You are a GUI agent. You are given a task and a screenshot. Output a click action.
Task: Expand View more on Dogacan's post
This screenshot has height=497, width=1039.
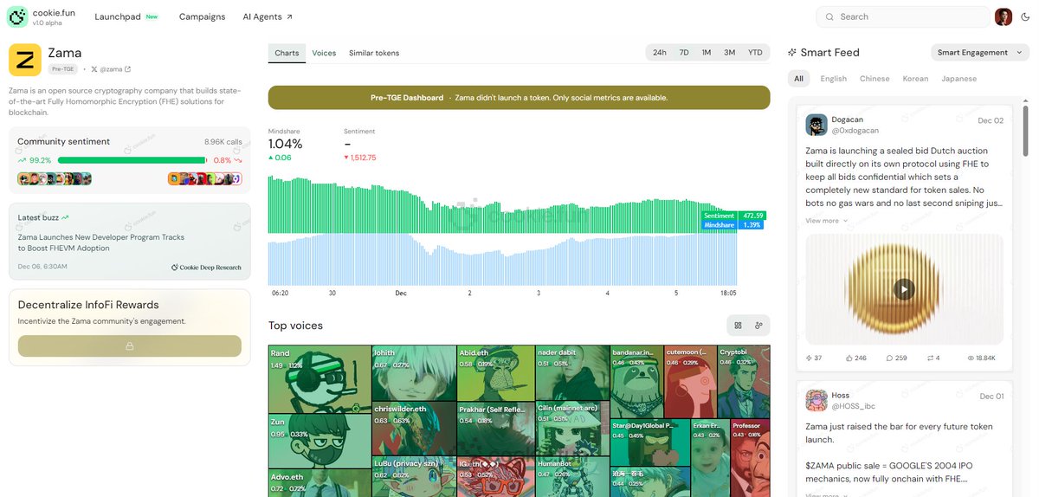pos(826,221)
